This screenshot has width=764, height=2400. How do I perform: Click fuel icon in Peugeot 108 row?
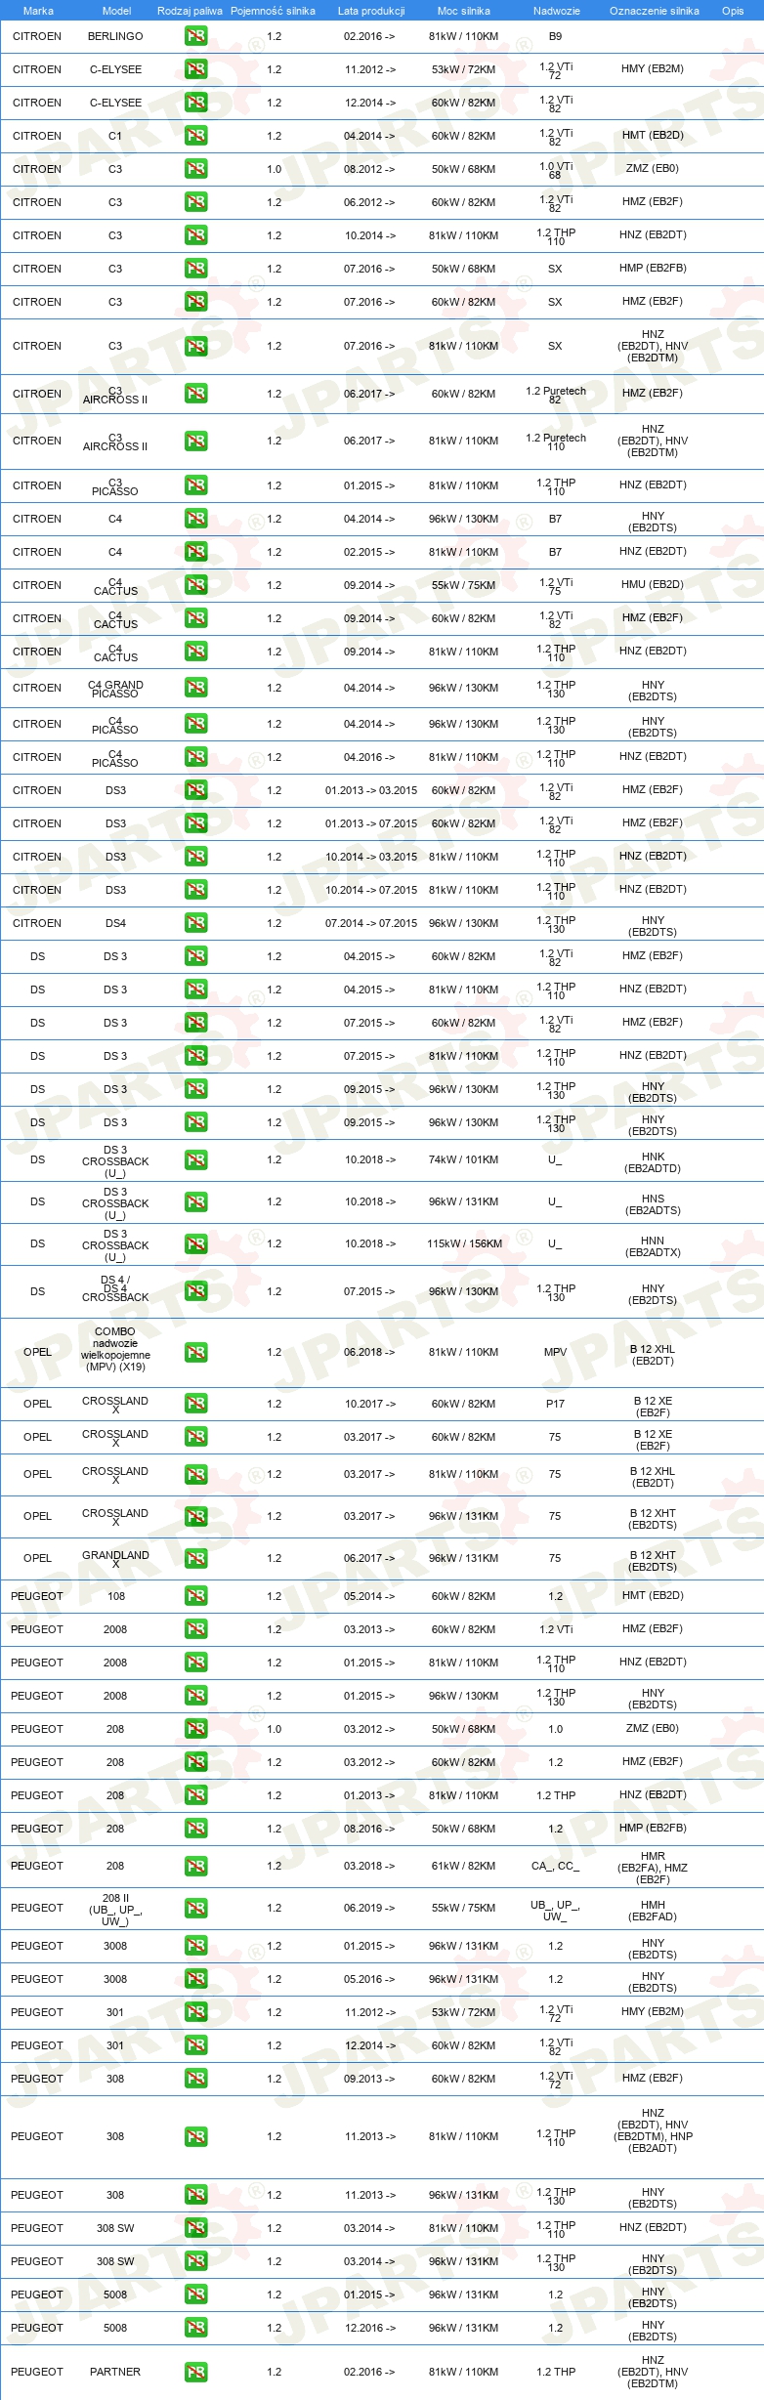195,1596
